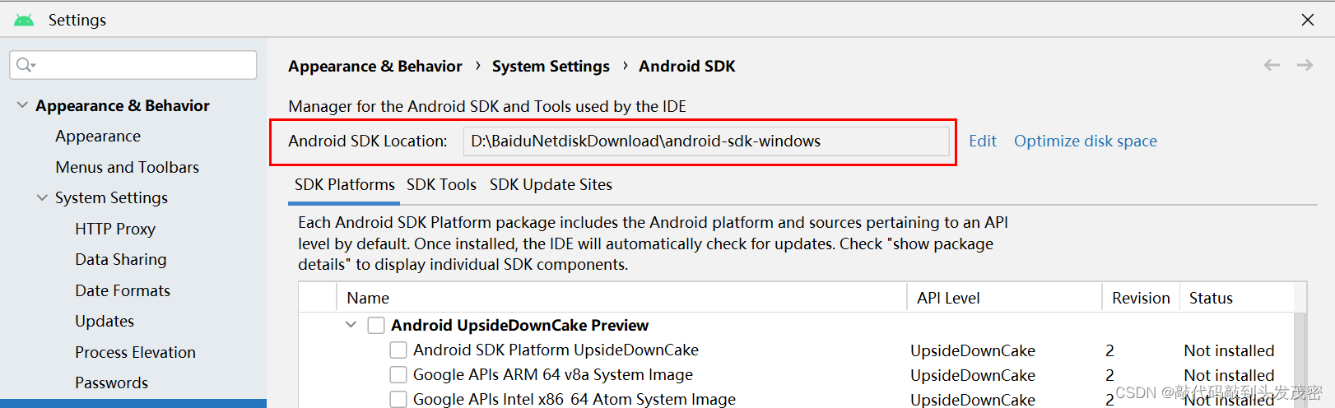Go forward using the right arrow
This screenshot has width=1335, height=408.
click(x=1305, y=65)
